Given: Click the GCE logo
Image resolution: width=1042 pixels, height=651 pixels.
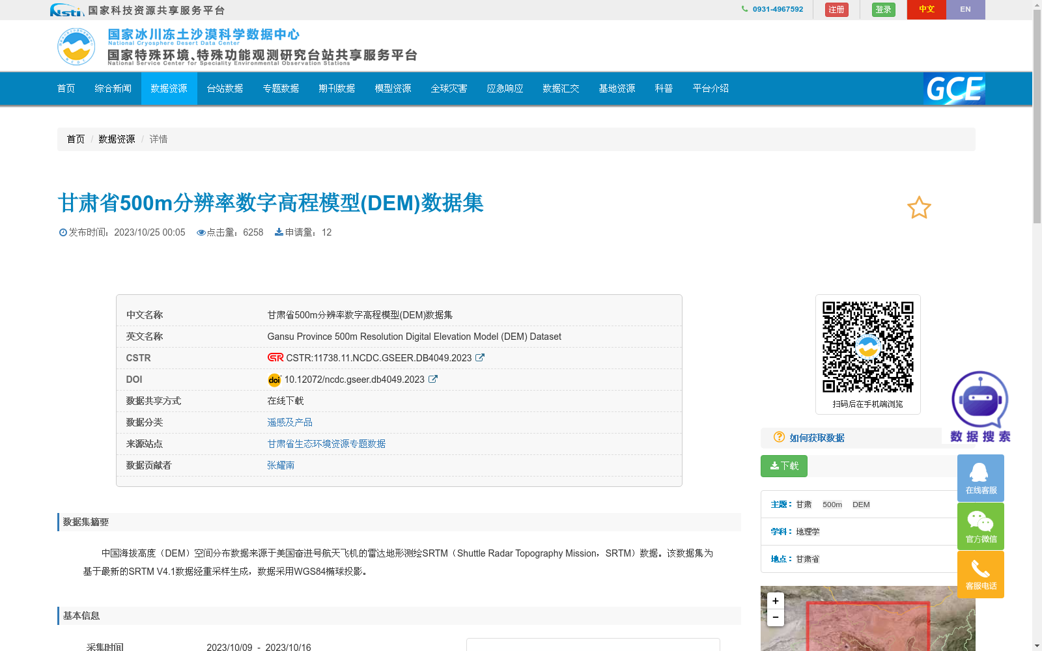Looking at the screenshot, I should (954, 89).
